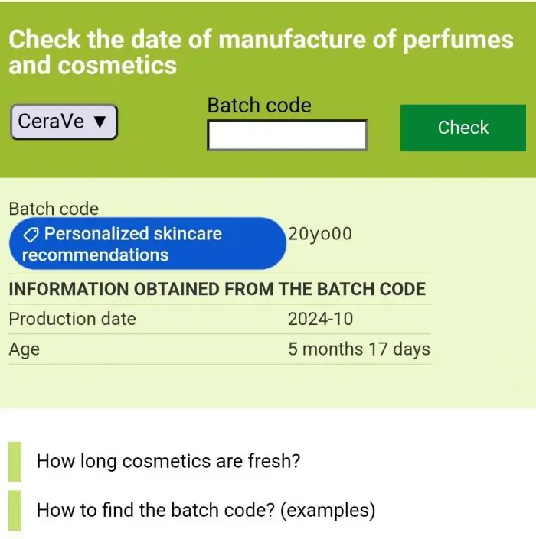Click the green Check button
The width and height of the screenshot is (536, 539).
coord(463,128)
